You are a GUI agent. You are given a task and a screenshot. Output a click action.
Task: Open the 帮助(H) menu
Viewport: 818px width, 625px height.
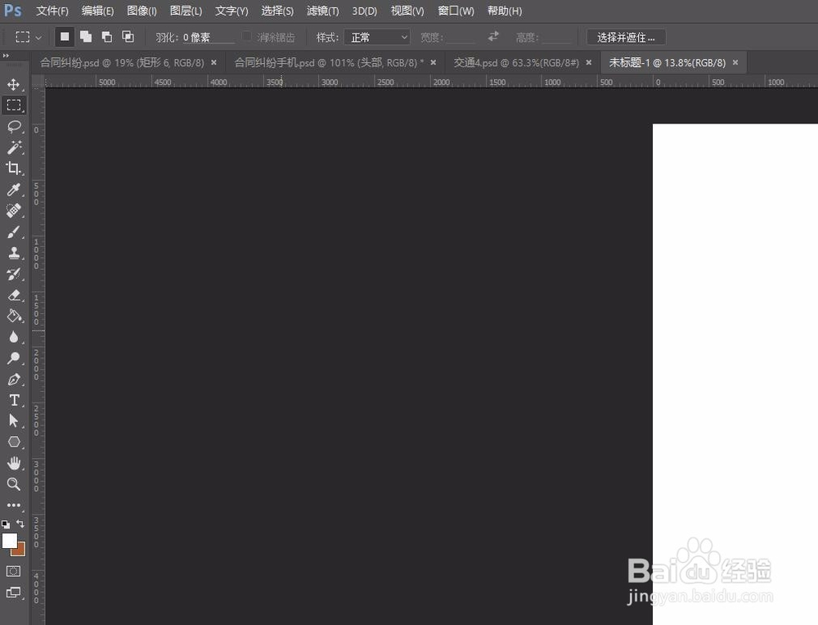pos(505,11)
